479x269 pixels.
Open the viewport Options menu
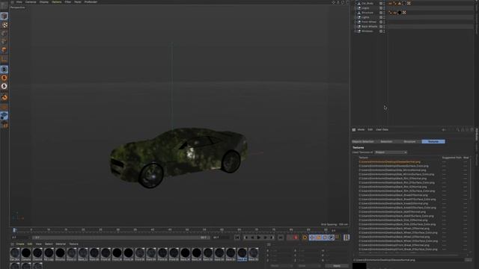click(57, 1)
